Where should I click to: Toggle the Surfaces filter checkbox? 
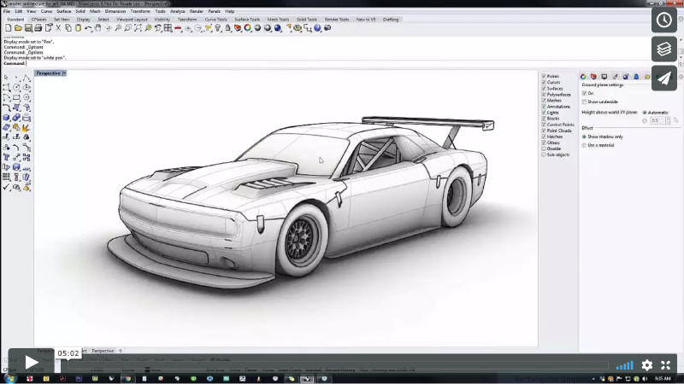(544, 89)
